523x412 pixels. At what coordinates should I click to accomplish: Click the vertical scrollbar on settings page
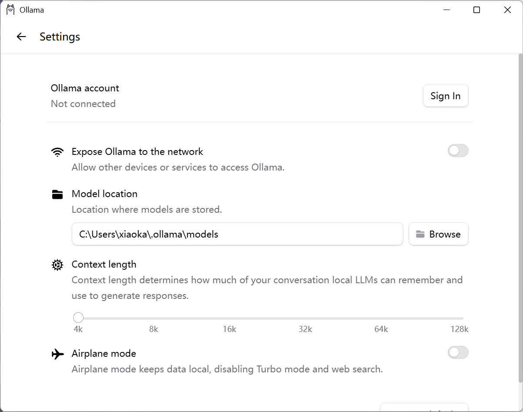pyautogui.click(x=520, y=218)
